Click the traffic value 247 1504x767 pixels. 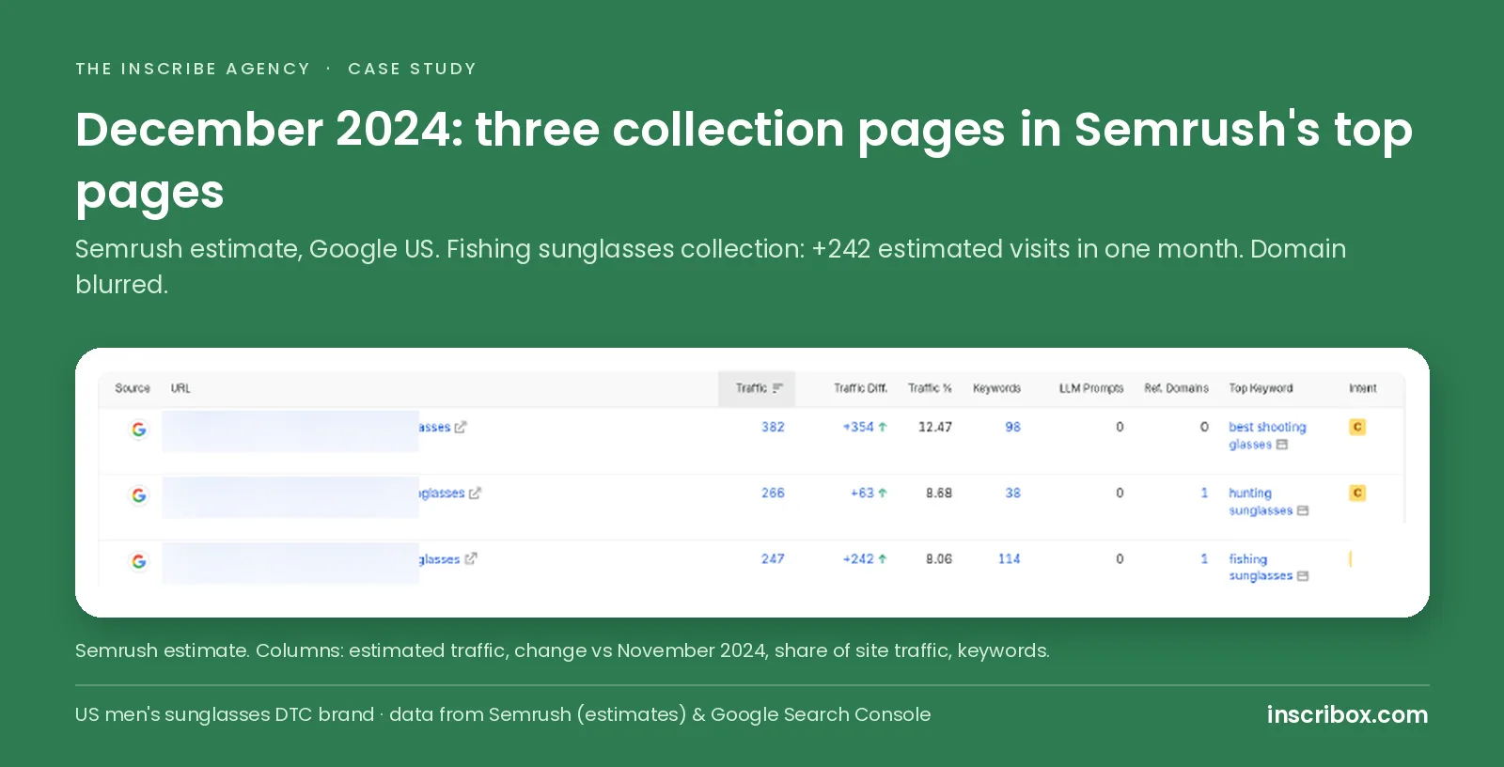tap(773, 558)
